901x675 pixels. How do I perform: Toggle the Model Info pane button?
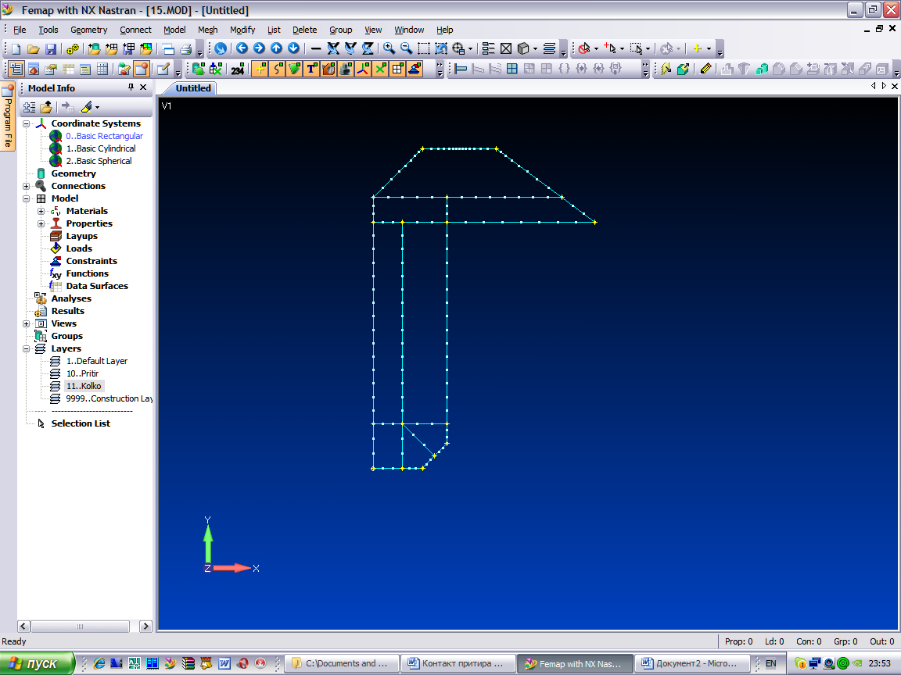(x=16, y=70)
